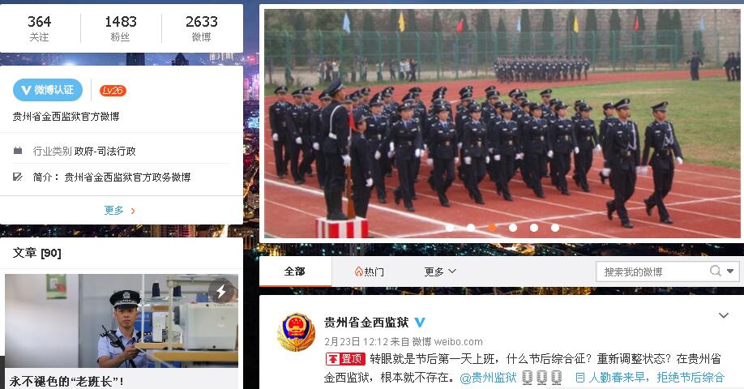744x389 pixels.
Task: Click the red 置顶 pinned label
Action: 345,359
